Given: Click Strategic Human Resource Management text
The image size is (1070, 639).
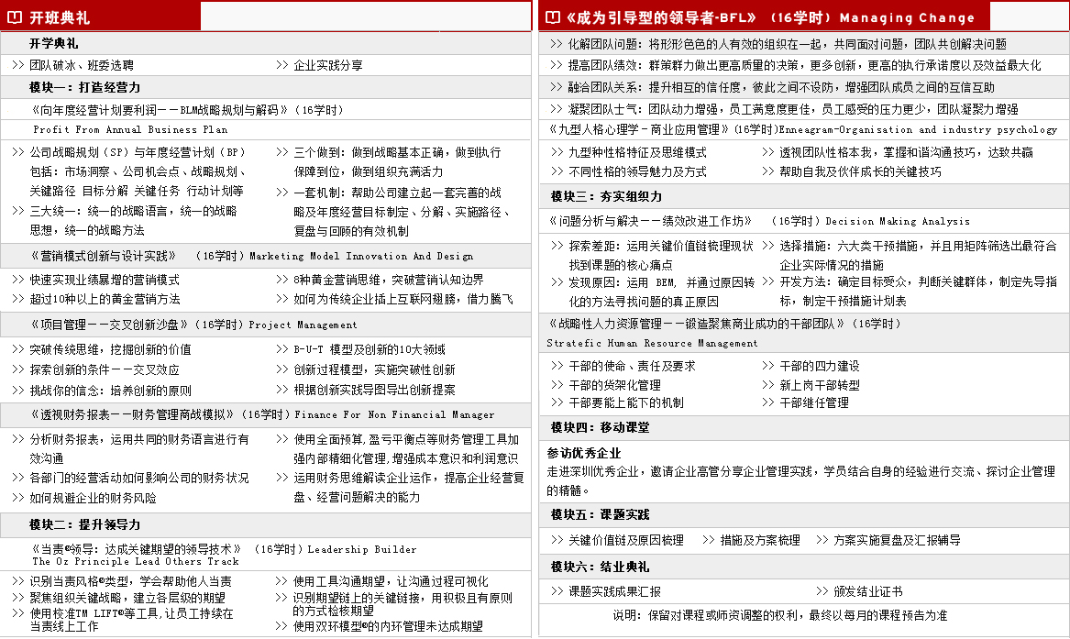Looking at the screenshot, I should (653, 343).
